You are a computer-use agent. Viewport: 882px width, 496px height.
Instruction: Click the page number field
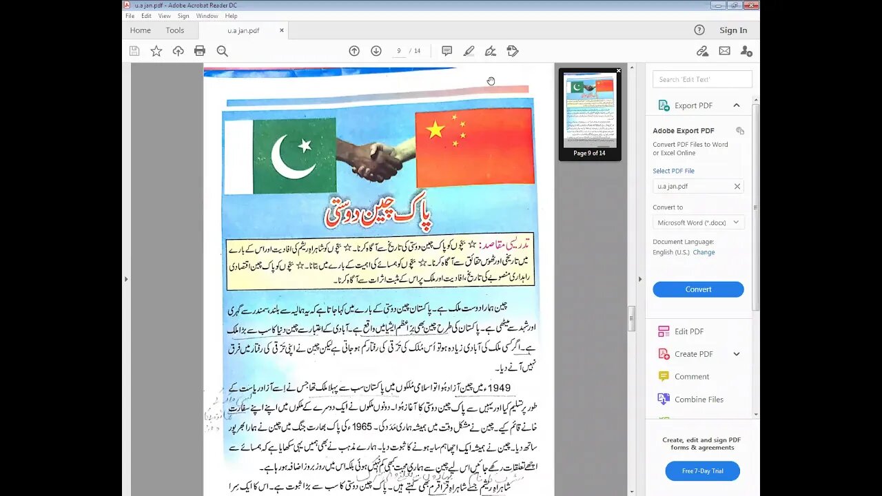[399, 51]
